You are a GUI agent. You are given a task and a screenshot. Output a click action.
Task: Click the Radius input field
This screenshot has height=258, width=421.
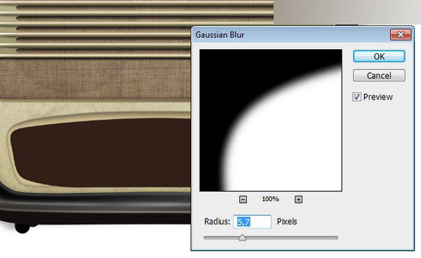tap(252, 222)
